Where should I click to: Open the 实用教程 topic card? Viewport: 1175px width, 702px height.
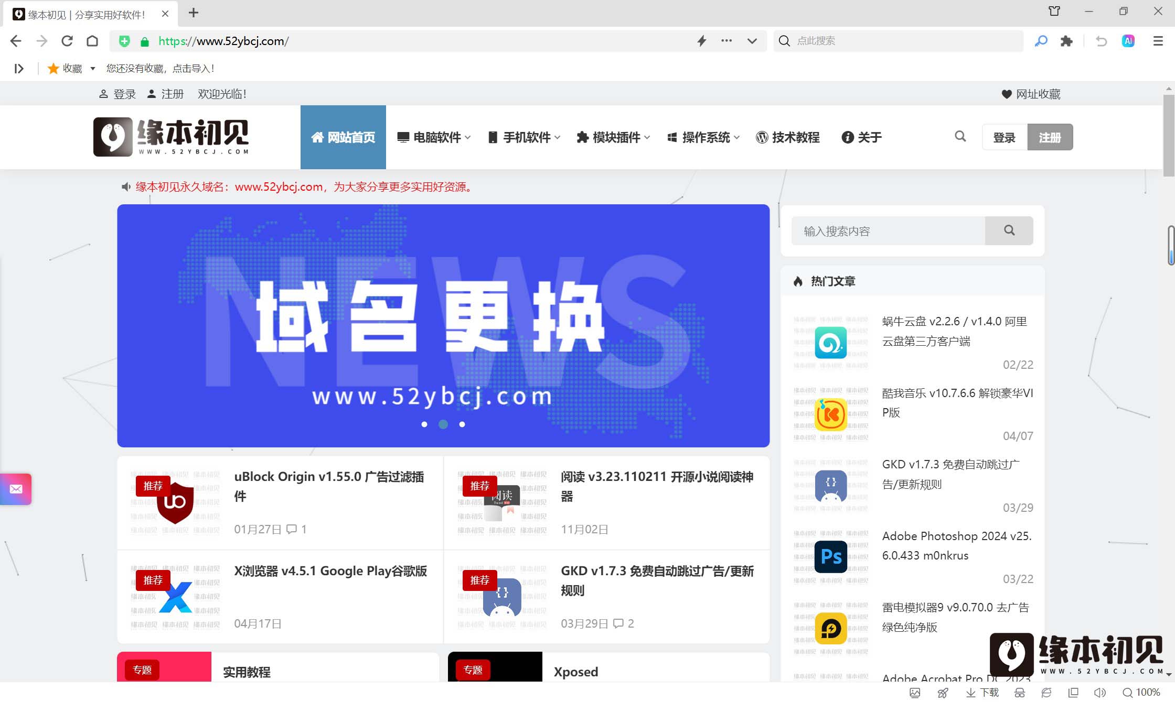tap(278, 667)
